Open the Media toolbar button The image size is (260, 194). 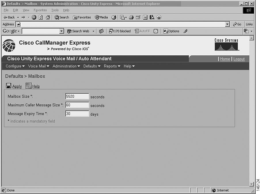[x=101, y=17]
